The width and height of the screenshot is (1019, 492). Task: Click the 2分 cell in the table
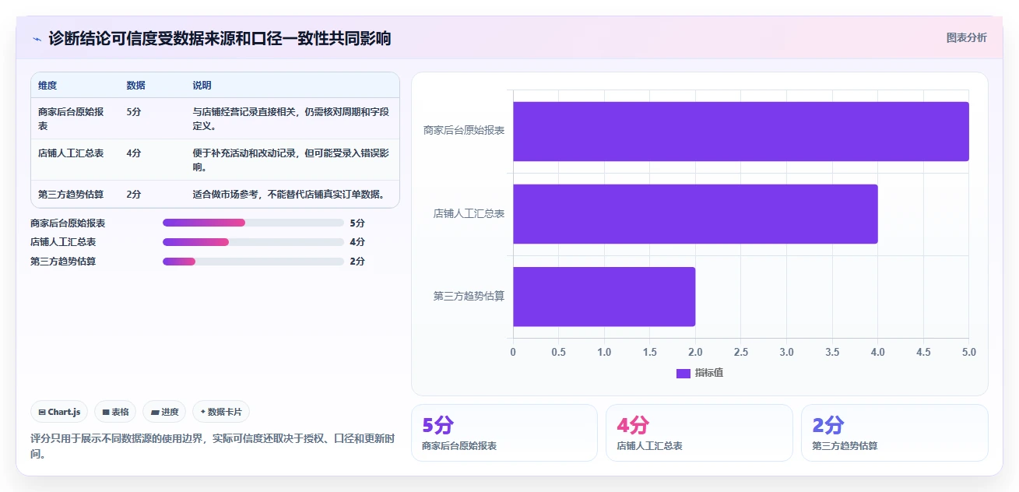pos(134,195)
